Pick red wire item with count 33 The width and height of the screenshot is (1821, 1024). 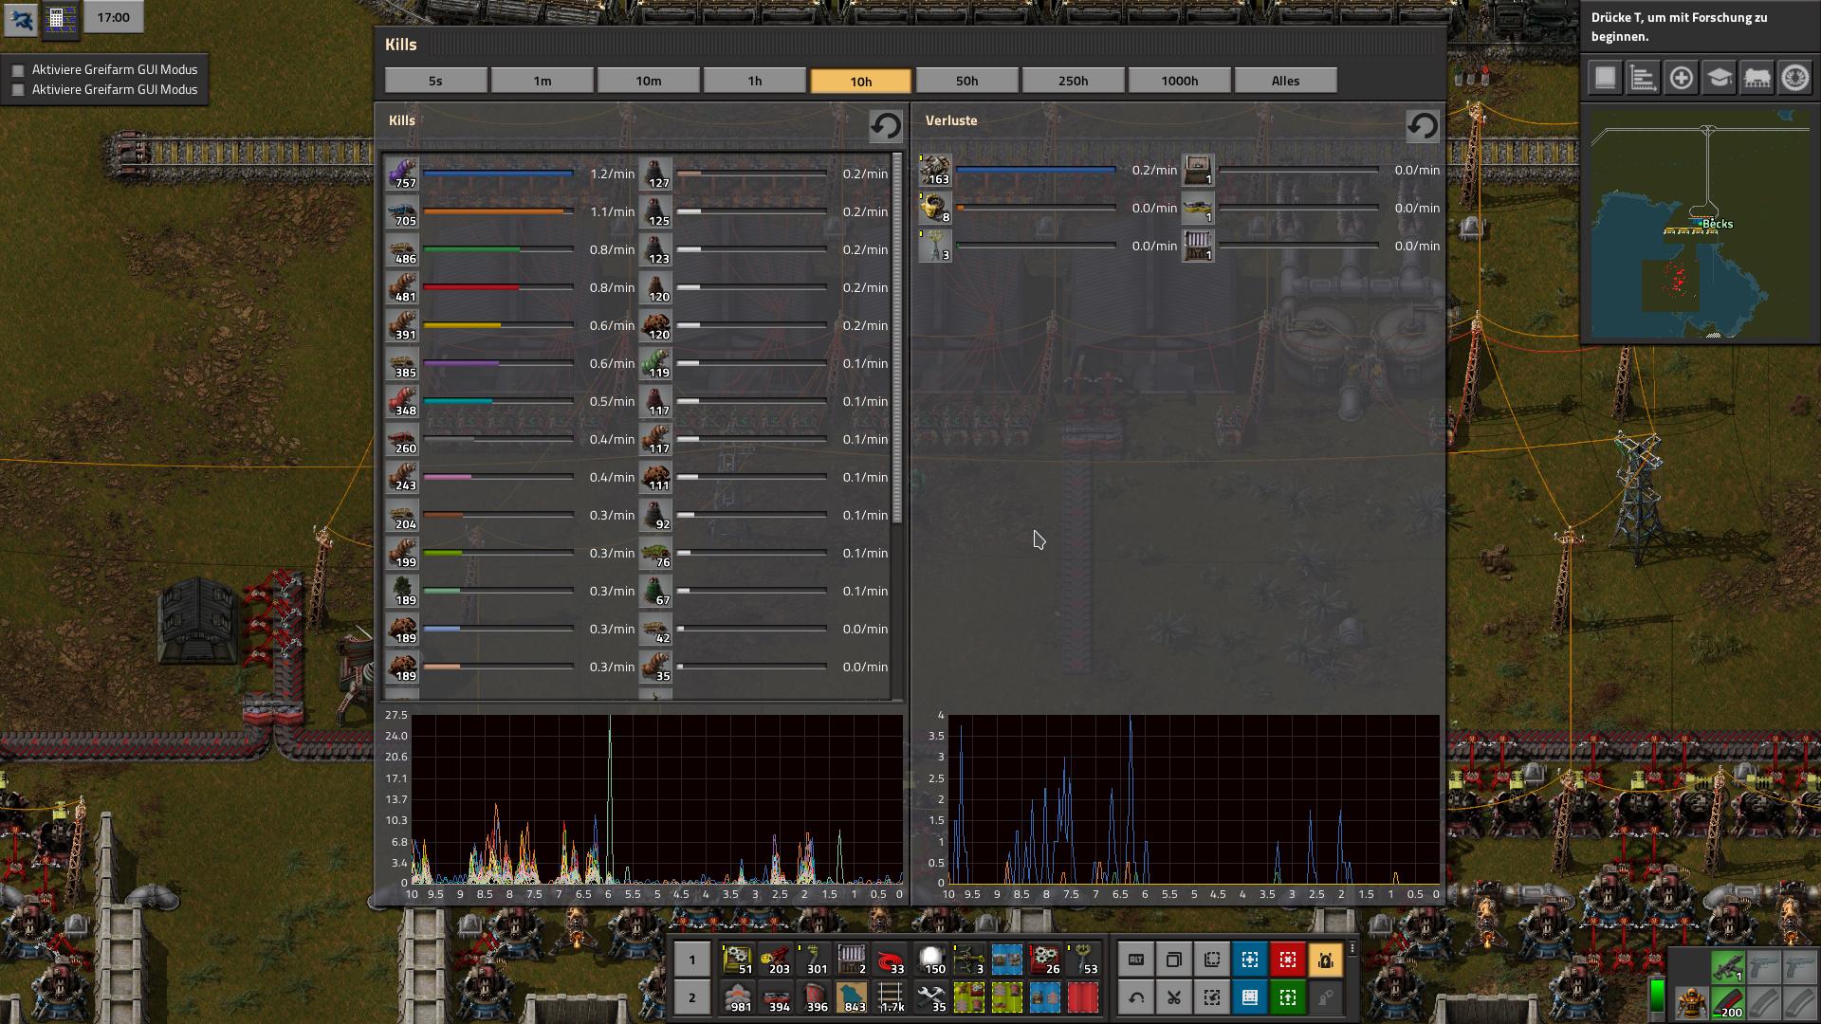click(892, 960)
